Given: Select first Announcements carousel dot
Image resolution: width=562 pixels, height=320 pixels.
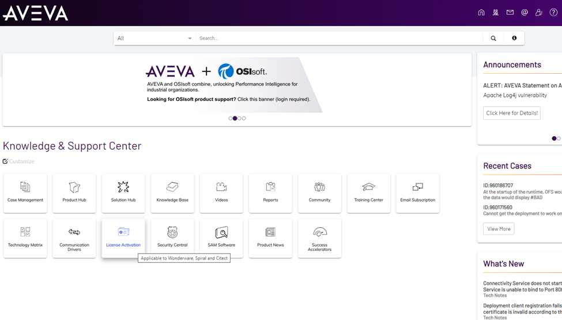Looking at the screenshot, I should (554, 138).
